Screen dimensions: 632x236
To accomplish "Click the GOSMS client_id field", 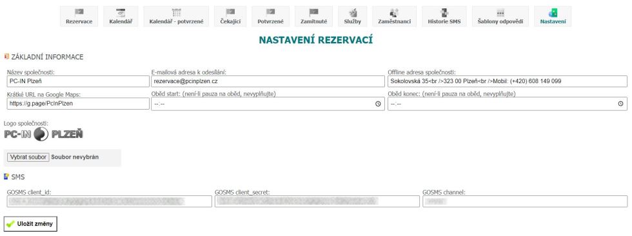I will pyautogui.click(x=109, y=201).
